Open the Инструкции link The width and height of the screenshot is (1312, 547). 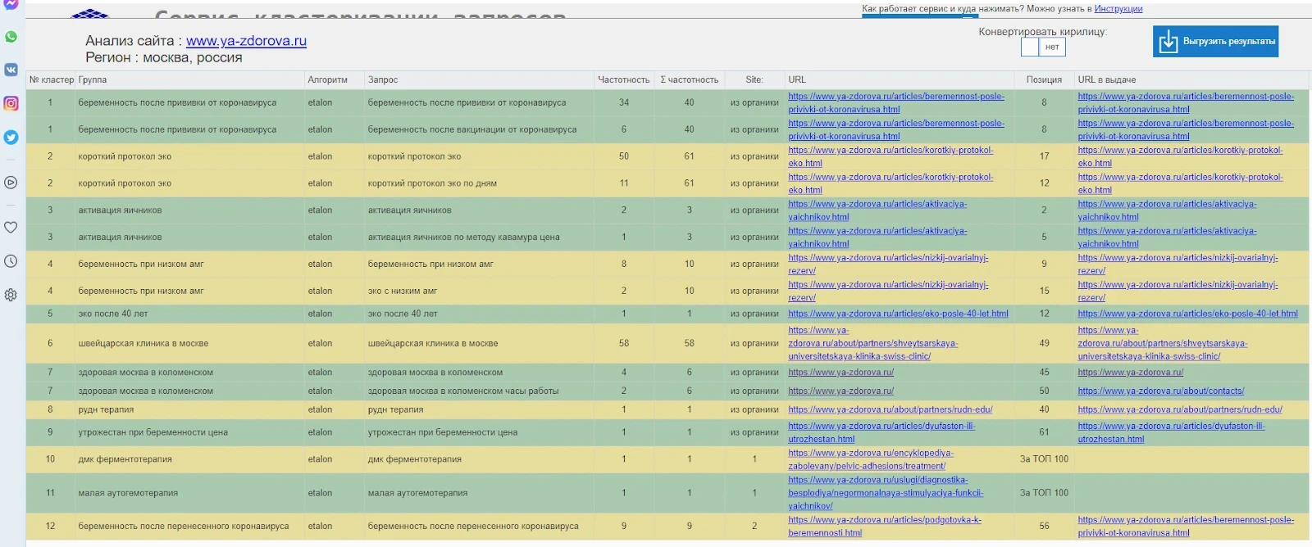(x=1118, y=9)
